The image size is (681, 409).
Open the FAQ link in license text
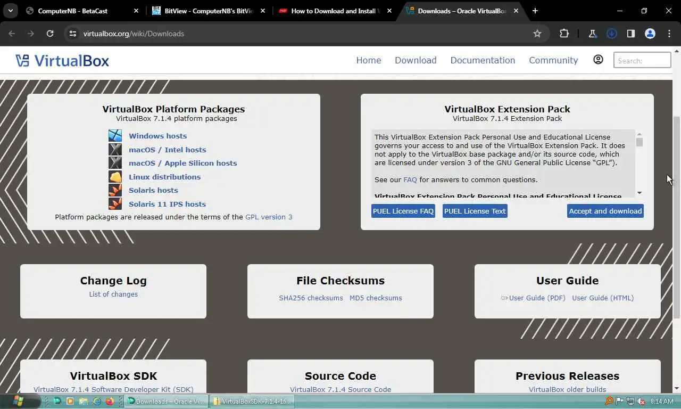410,179
